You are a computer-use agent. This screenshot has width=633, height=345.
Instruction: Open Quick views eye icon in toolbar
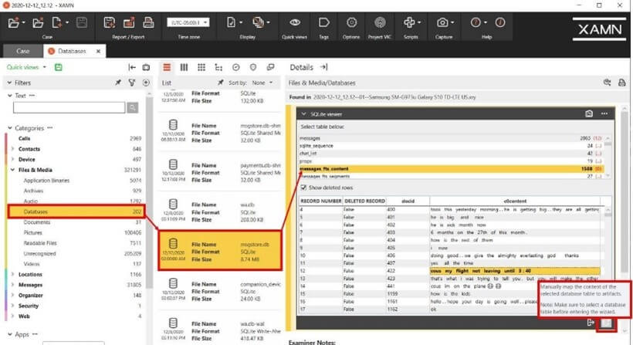294,23
